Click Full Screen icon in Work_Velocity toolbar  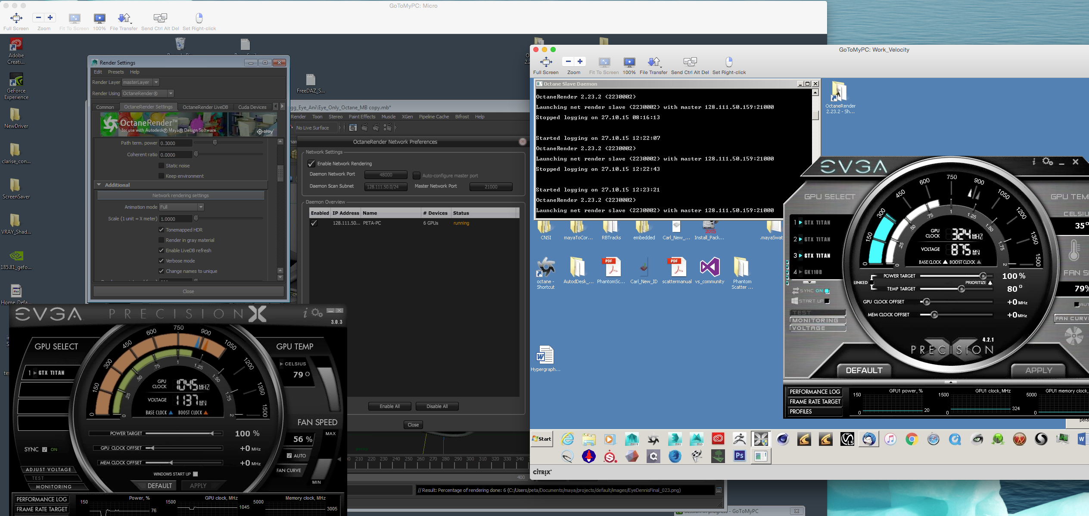click(545, 62)
